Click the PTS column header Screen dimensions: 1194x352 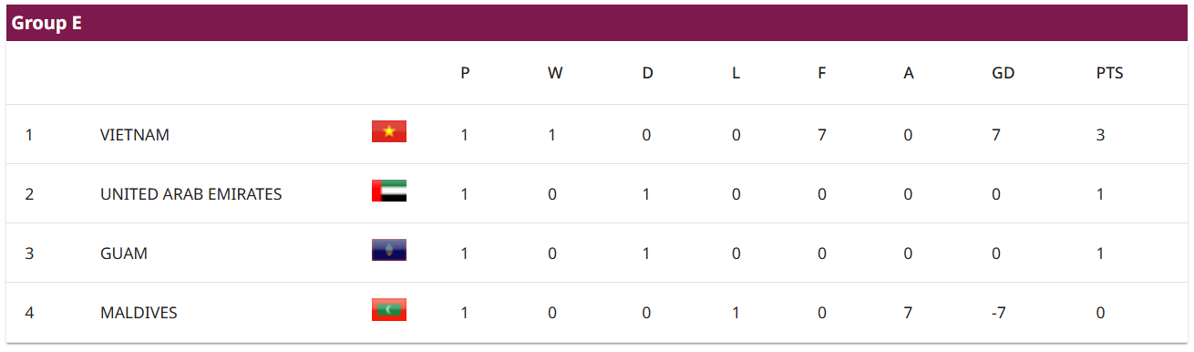point(1109,74)
